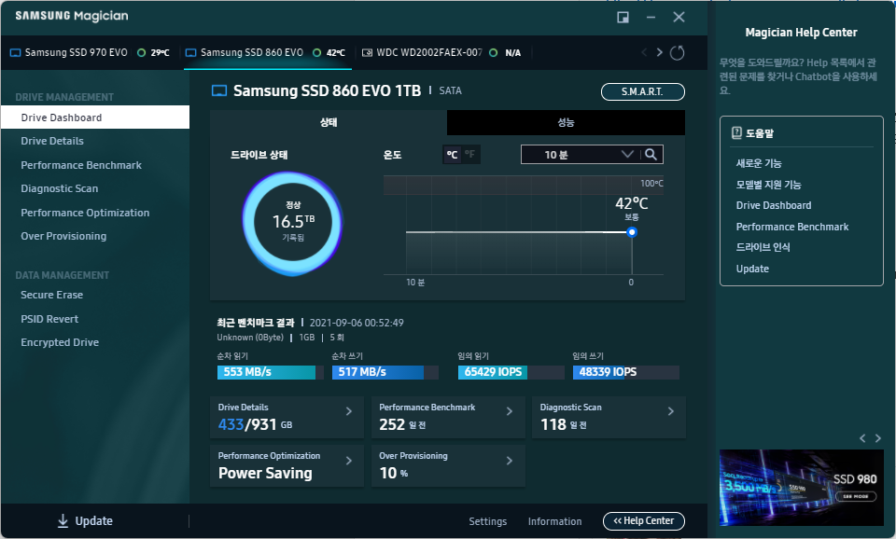This screenshot has height=539, width=896.
Task: Open the SSD 980 promo banner
Action: tap(801, 488)
